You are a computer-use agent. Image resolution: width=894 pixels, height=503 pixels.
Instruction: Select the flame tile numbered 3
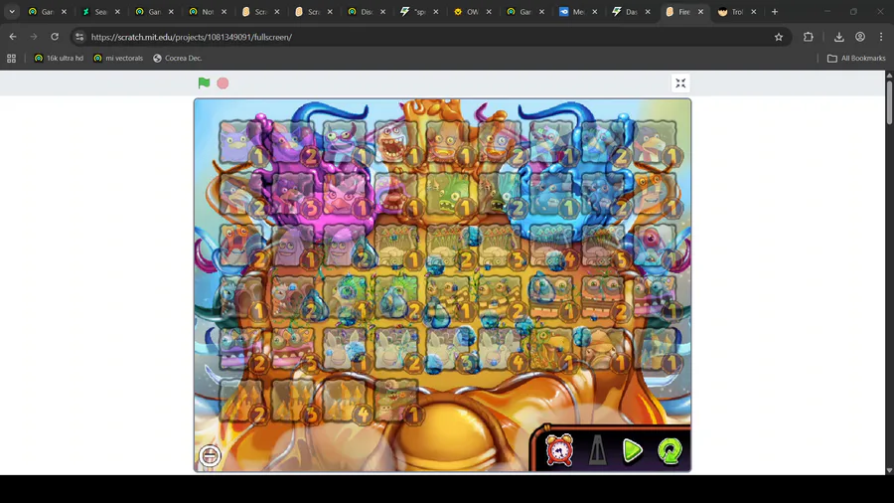click(x=294, y=401)
